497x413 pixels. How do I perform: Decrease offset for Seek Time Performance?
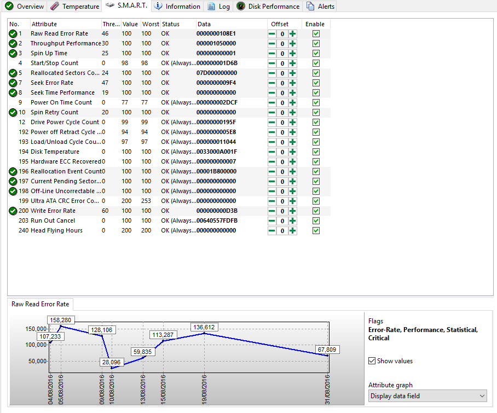point(272,93)
